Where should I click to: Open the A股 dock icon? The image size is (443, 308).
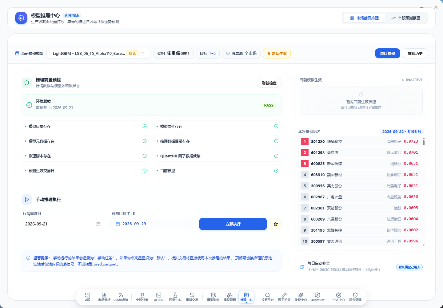pyautogui.click(x=88, y=297)
